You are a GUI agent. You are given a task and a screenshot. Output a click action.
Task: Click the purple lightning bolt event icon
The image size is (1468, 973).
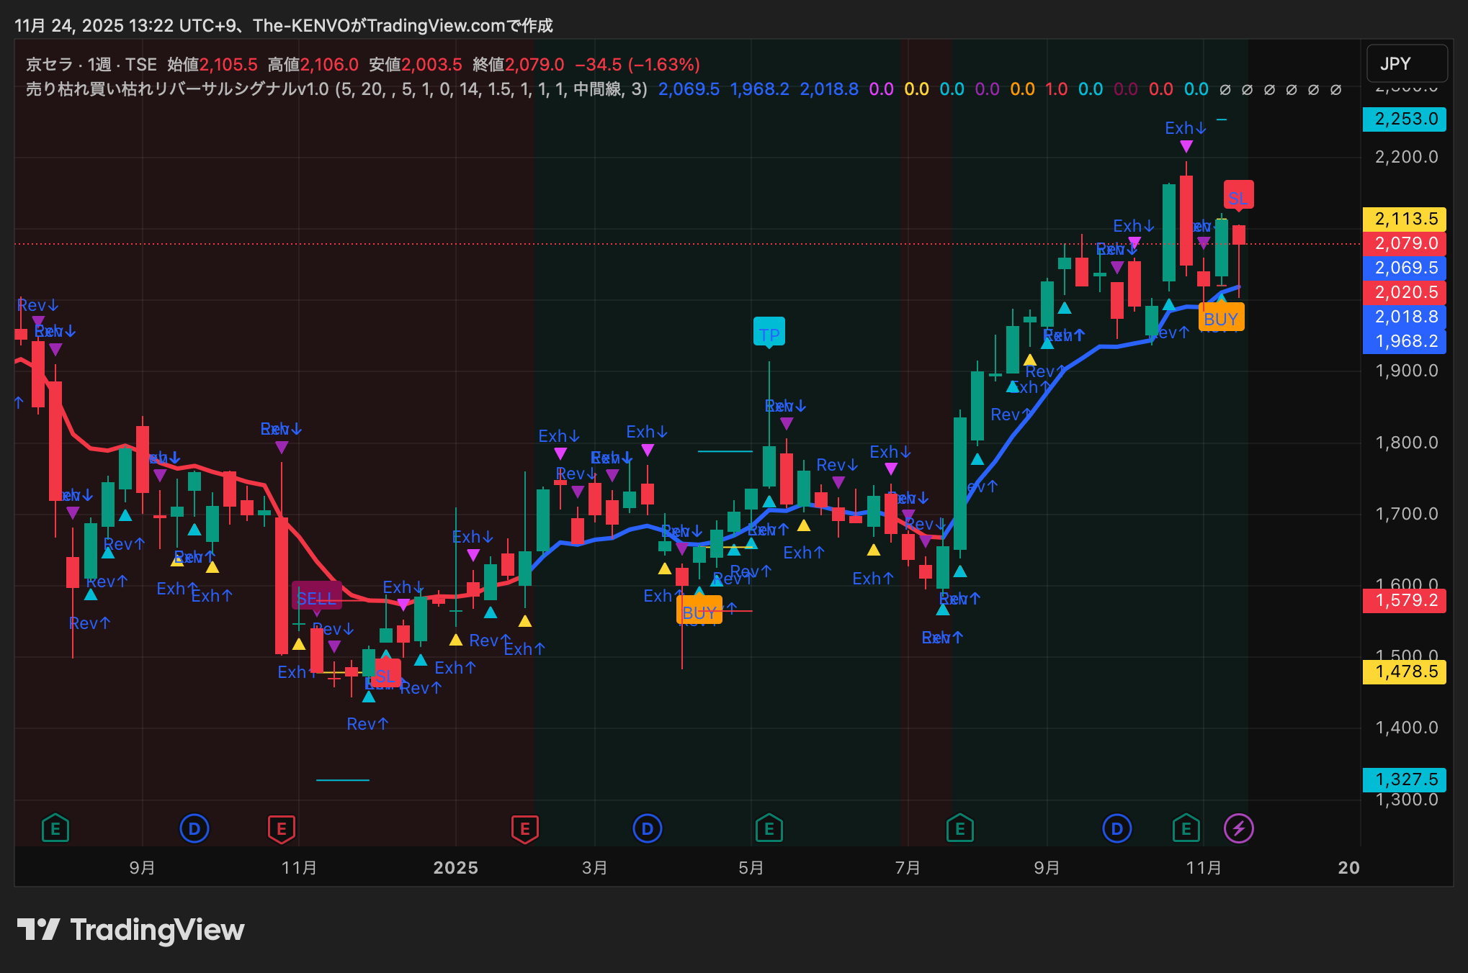point(1238,828)
